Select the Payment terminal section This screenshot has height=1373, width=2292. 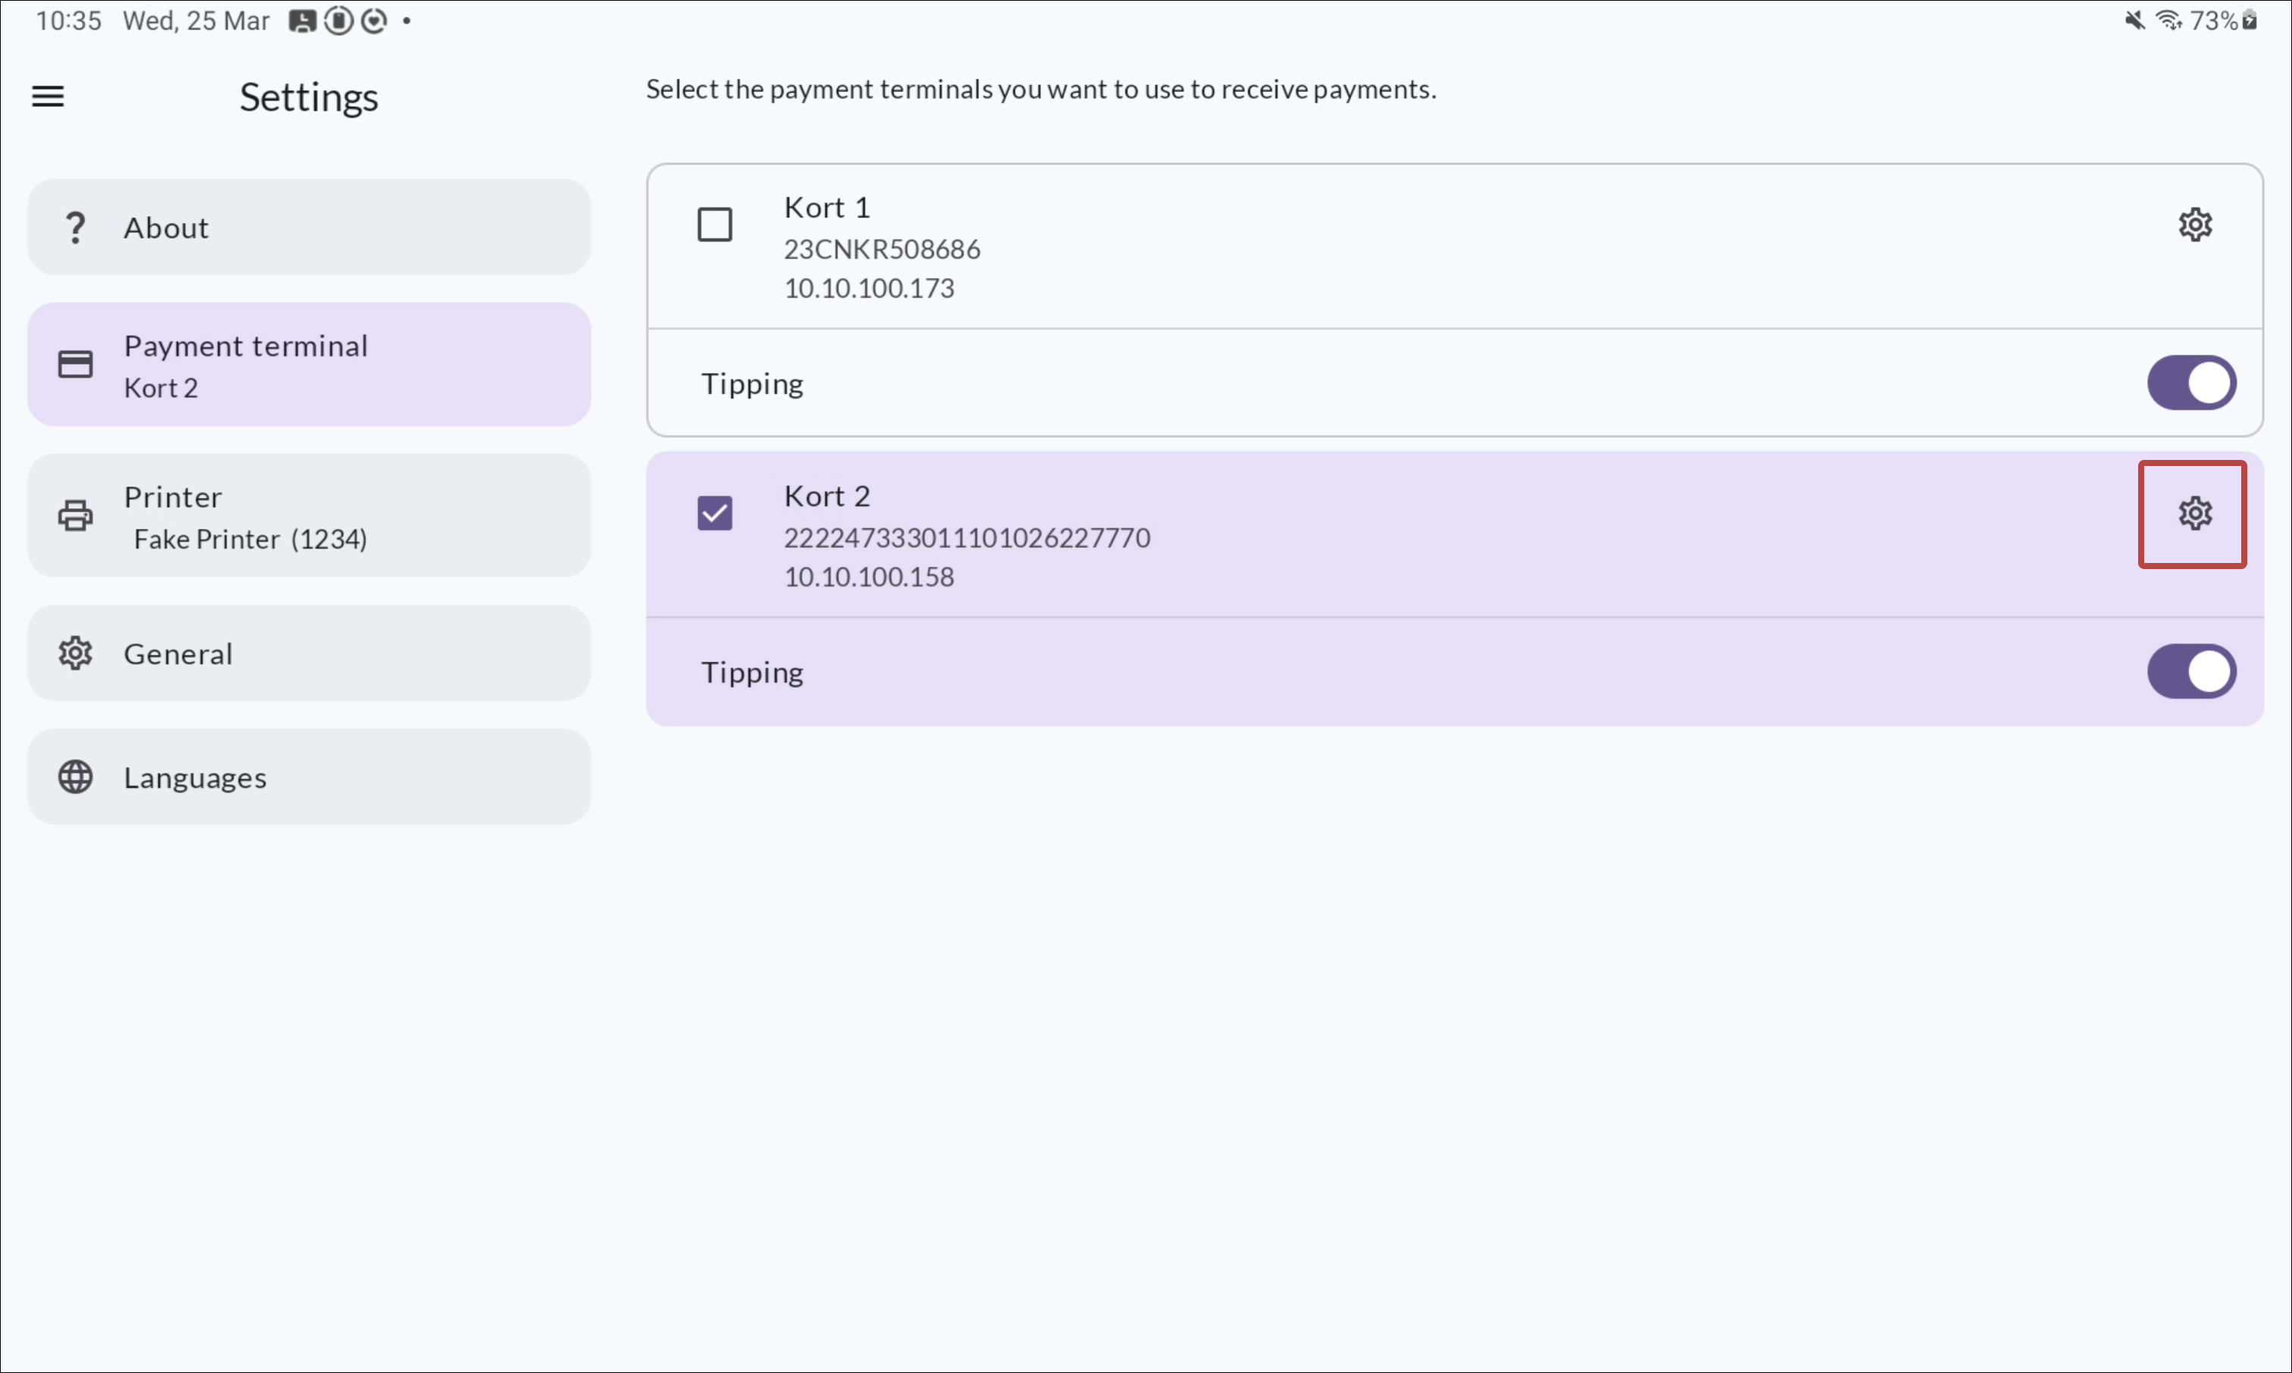[x=309, y=364]
